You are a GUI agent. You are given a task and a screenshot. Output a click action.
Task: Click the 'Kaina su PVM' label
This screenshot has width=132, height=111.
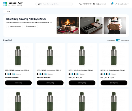[x=125, y=40]
